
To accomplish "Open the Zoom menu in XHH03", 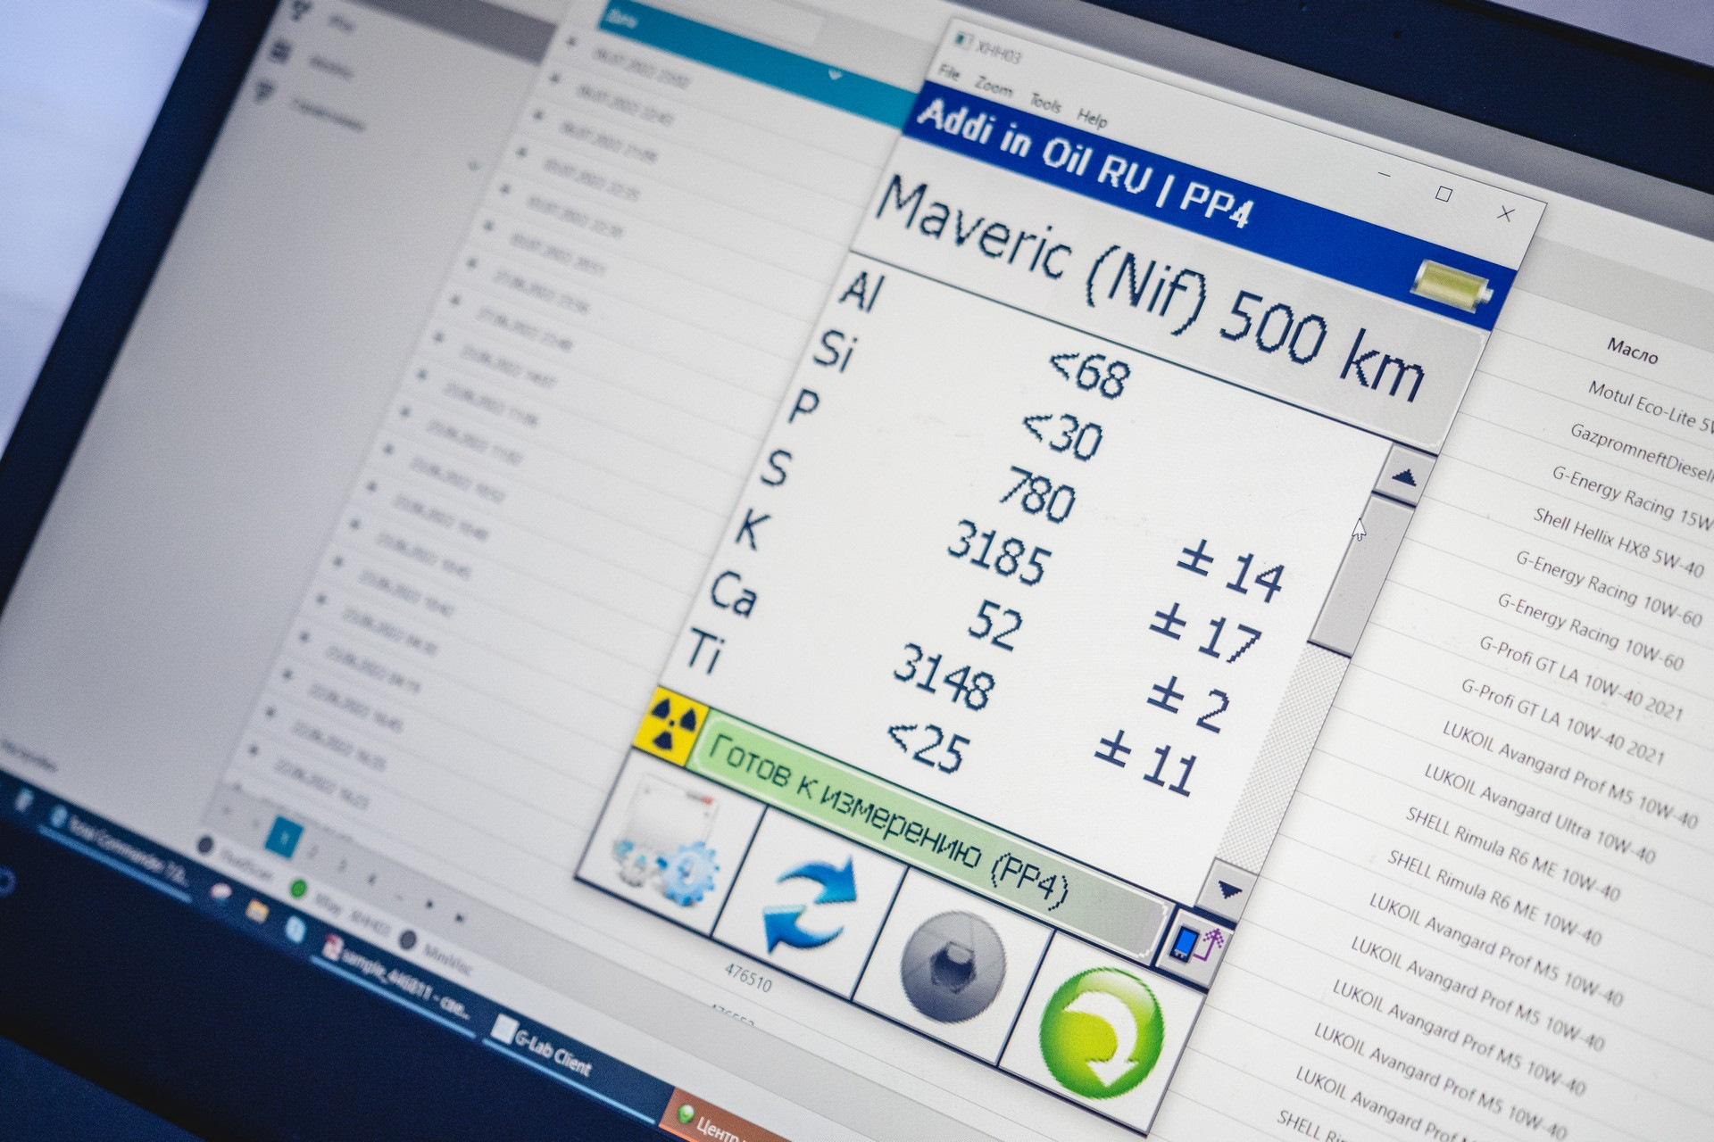I will point(994,87).
